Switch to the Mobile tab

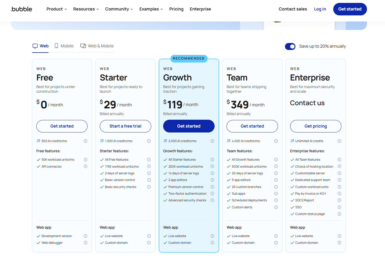[64, 46]
